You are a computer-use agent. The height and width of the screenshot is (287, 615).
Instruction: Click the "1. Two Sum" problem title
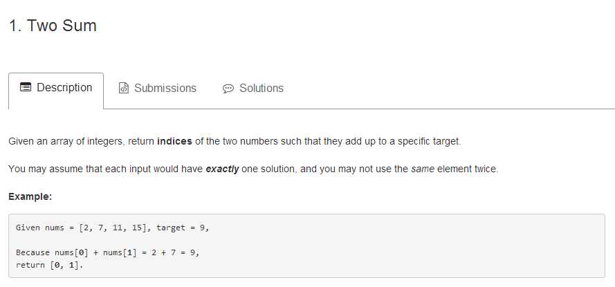(53, 26)
